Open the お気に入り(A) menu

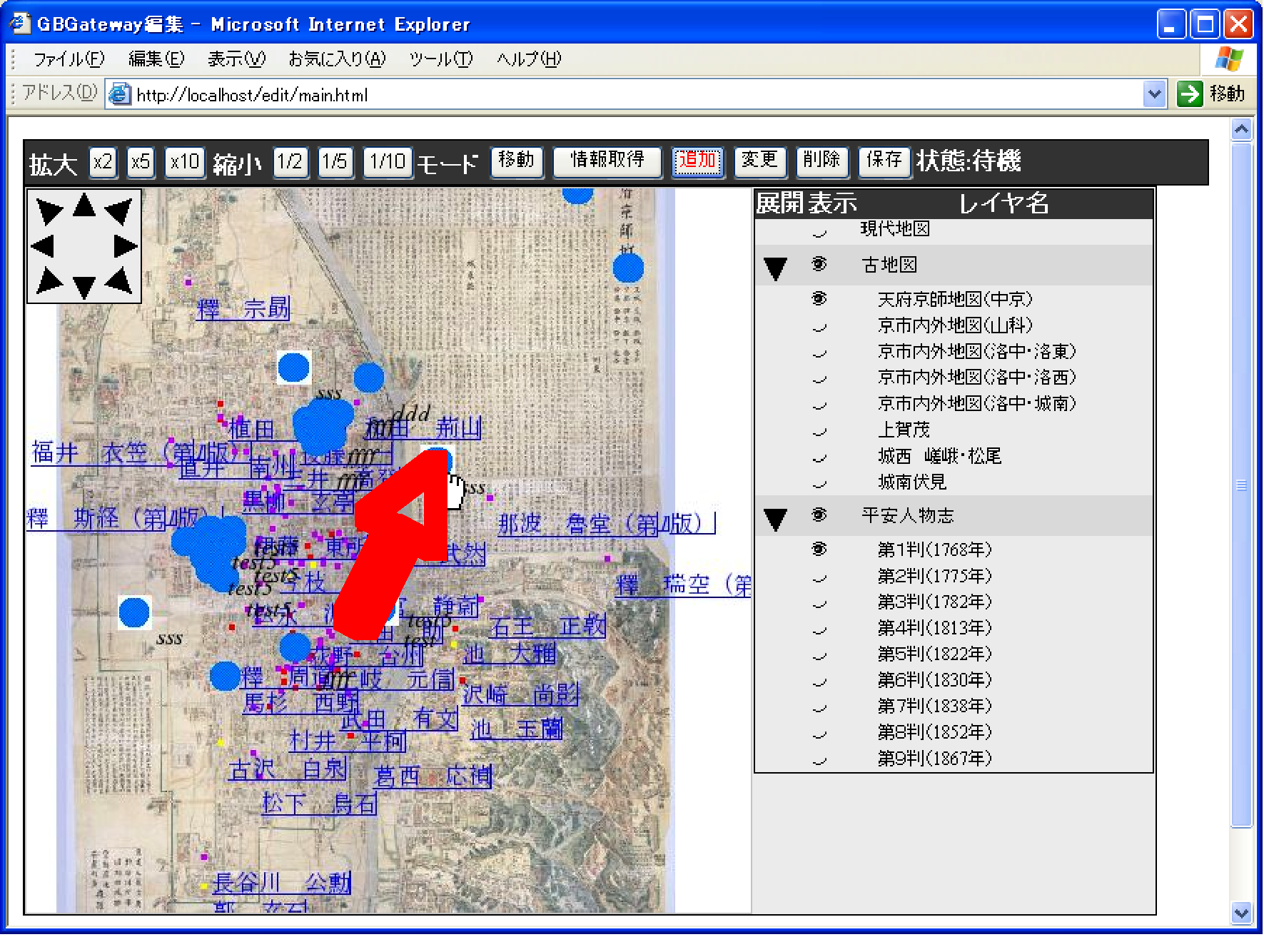coord(337,59)
